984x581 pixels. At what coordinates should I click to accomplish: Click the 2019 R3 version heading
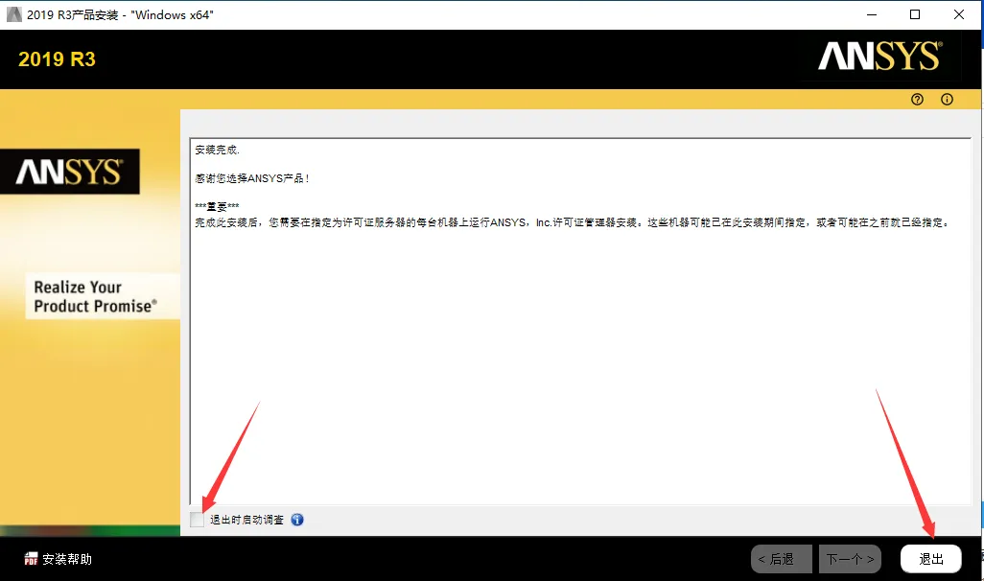[x=58, y=59]
